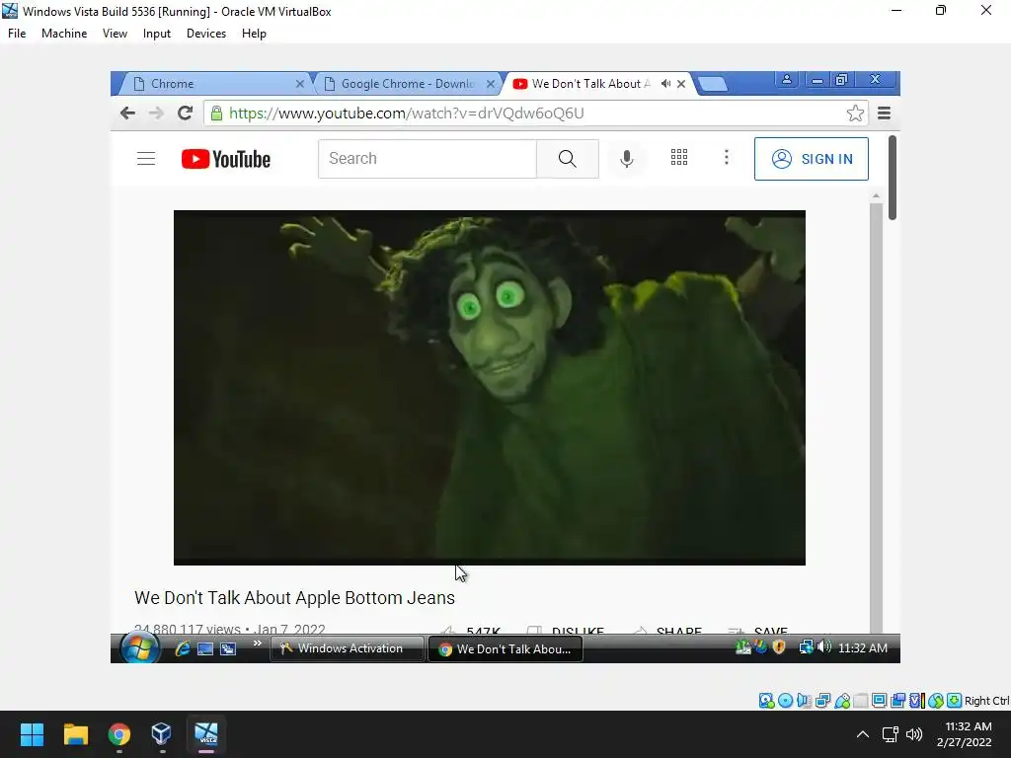Click the page vertical scrollbar thumb

click(x=893, y=178)
